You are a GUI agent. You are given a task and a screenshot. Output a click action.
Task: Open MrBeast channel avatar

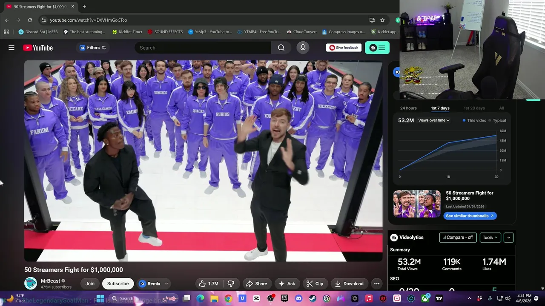point(31,283)
